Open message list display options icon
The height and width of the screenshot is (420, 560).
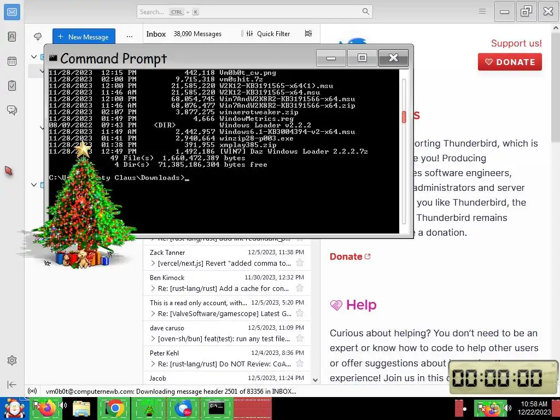point(308,33)
